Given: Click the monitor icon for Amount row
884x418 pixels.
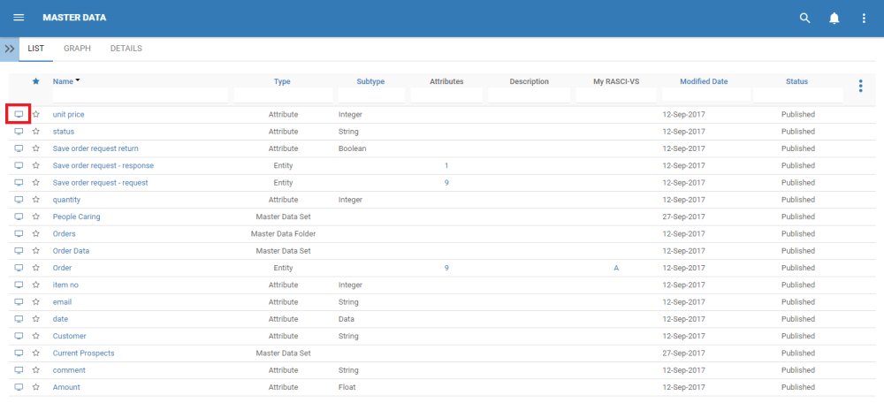Looking at the screenshot, I should click(19, 387).
